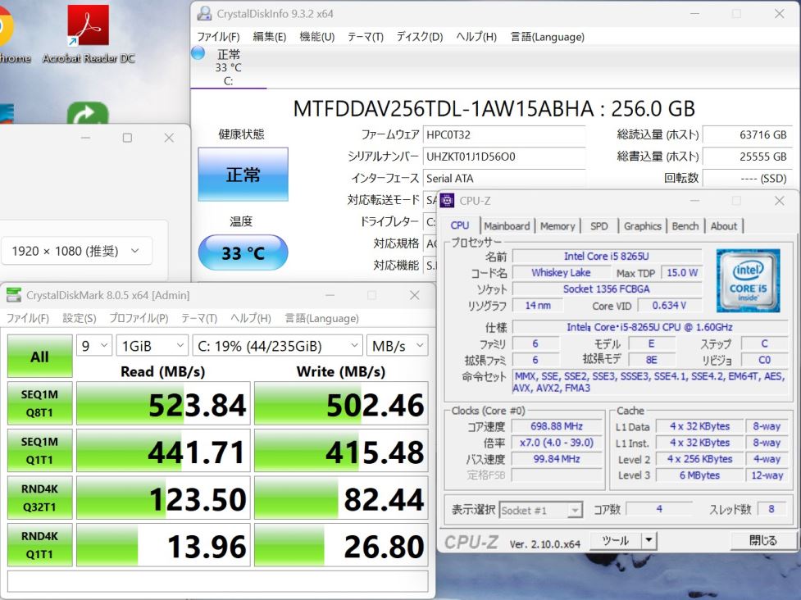Click the ツール button in CPU-Z

[x=616, y=540]
